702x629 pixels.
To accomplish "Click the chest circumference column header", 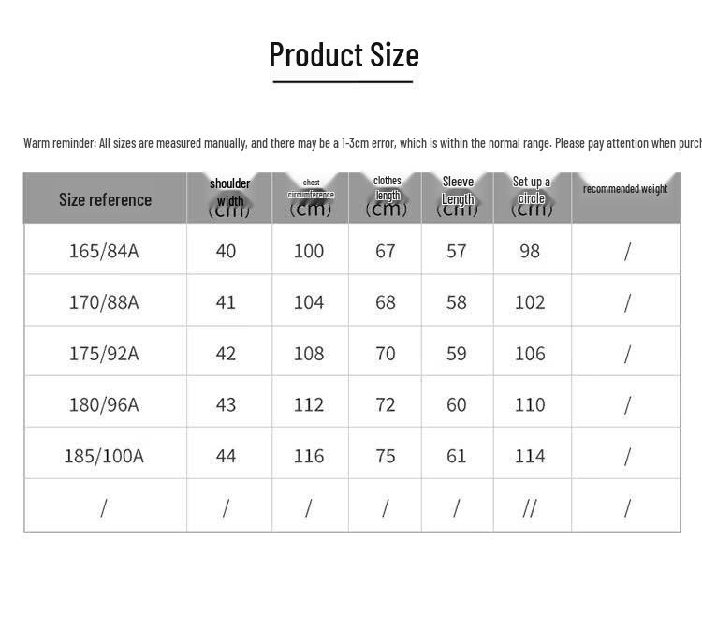I will pyautogui.click(x=311, y=197).
